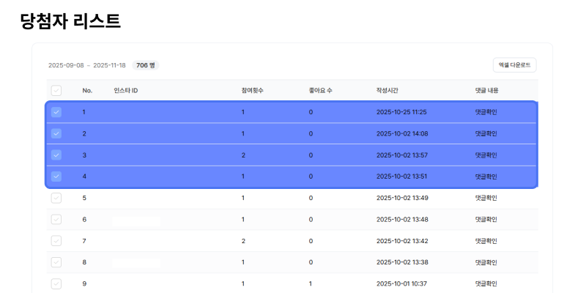
Task: Click the 2025-09-08 ~ 2025-11-18 date range
Action: click(87, 65)
